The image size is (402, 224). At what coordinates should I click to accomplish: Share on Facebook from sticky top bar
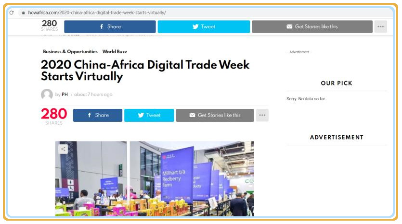click(110, 26)
